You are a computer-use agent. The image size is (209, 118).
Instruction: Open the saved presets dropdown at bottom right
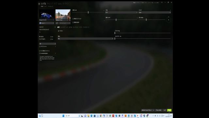click(x=148, y=110)
